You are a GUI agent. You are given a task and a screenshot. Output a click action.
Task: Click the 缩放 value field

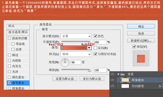(x=100, y=70)
